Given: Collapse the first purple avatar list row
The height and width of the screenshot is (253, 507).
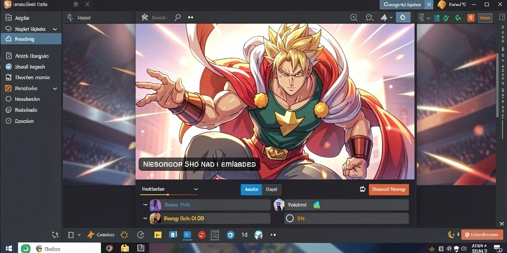Looking at the screenshot, I should (x=145, y=205).
